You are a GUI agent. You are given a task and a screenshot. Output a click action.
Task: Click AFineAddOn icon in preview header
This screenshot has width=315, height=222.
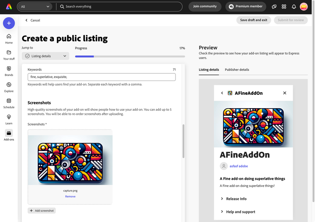pyautogui.click(x=230, y=93)
